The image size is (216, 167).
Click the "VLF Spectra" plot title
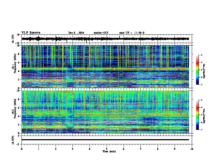(x=31, y=32)
